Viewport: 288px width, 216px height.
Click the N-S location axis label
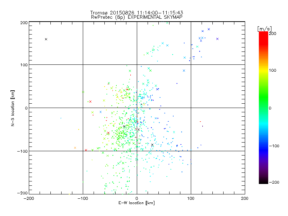coord(13,108)
